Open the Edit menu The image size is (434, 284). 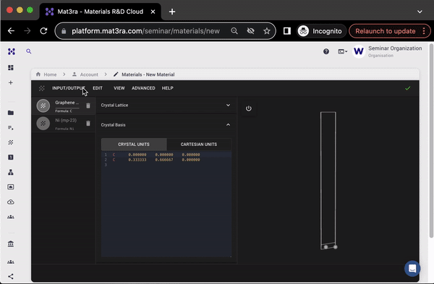click(98, 88)
